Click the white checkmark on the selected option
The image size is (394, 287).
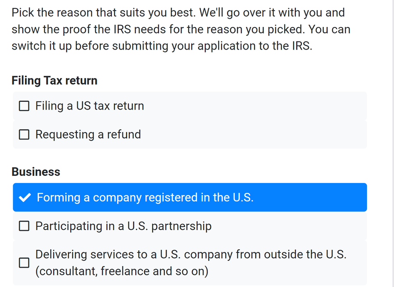(x=25, y=198)
